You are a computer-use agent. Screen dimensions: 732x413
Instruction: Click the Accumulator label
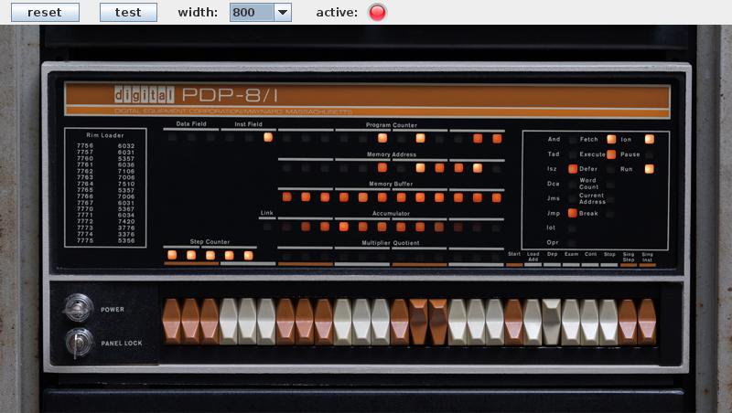click(392, 213)
